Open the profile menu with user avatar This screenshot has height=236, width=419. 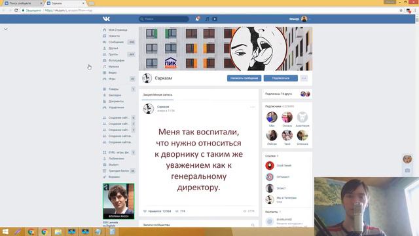300,19
